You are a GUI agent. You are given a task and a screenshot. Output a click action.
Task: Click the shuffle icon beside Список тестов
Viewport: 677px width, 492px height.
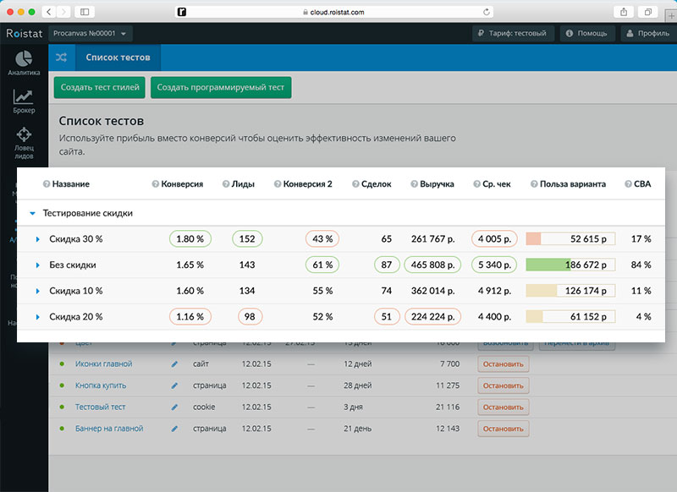pos(61,57)
